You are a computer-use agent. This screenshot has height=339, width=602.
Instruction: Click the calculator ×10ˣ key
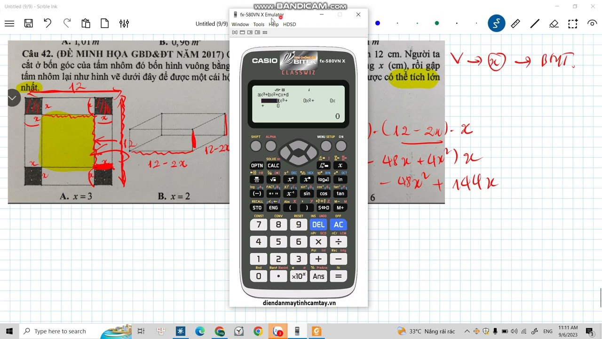pyautogui.click(x=298, y=276)
